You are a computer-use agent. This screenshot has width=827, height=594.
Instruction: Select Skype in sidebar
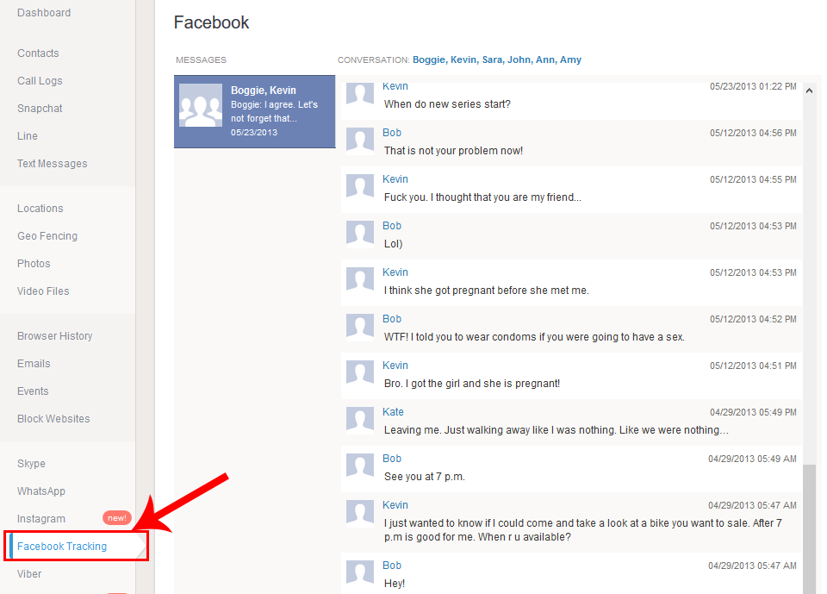(31, 464)
